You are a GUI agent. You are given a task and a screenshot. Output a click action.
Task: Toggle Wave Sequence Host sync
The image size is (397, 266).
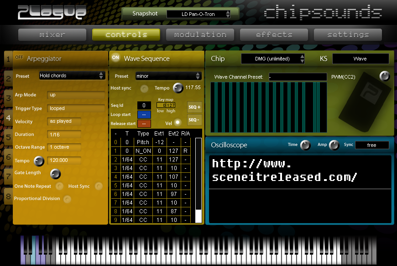144,89
